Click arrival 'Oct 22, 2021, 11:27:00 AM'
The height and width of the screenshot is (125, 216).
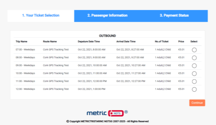pos(131,73)
